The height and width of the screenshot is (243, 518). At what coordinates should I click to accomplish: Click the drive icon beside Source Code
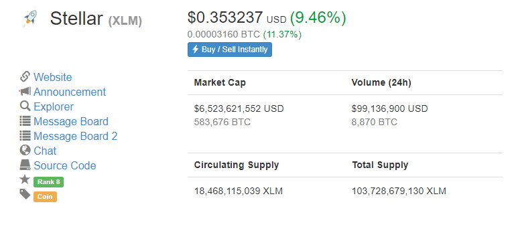point(25,165)
